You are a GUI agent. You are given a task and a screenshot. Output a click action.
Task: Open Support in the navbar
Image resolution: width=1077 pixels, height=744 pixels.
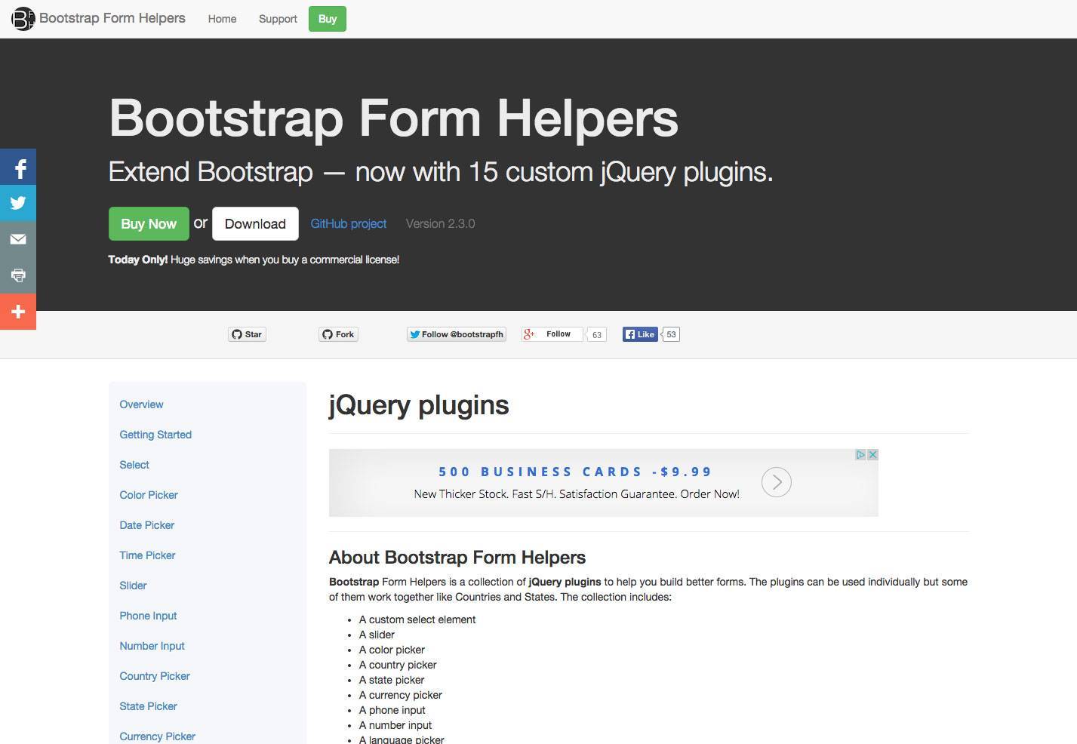[x=278, y=19]
